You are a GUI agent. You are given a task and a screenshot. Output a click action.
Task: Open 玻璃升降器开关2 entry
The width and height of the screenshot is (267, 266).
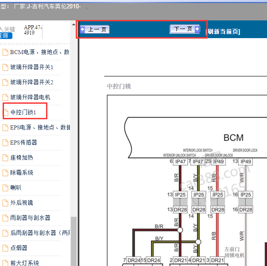pyautogui.click(x=32, y=82)
